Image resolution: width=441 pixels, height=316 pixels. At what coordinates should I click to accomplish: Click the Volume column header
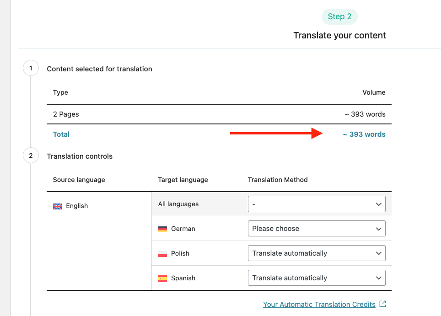pyautogui.click(x=374, y=92)
